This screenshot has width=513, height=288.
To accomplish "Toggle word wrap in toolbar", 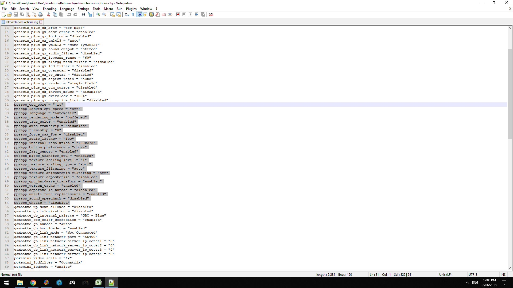I will click(x=127, y=14).
